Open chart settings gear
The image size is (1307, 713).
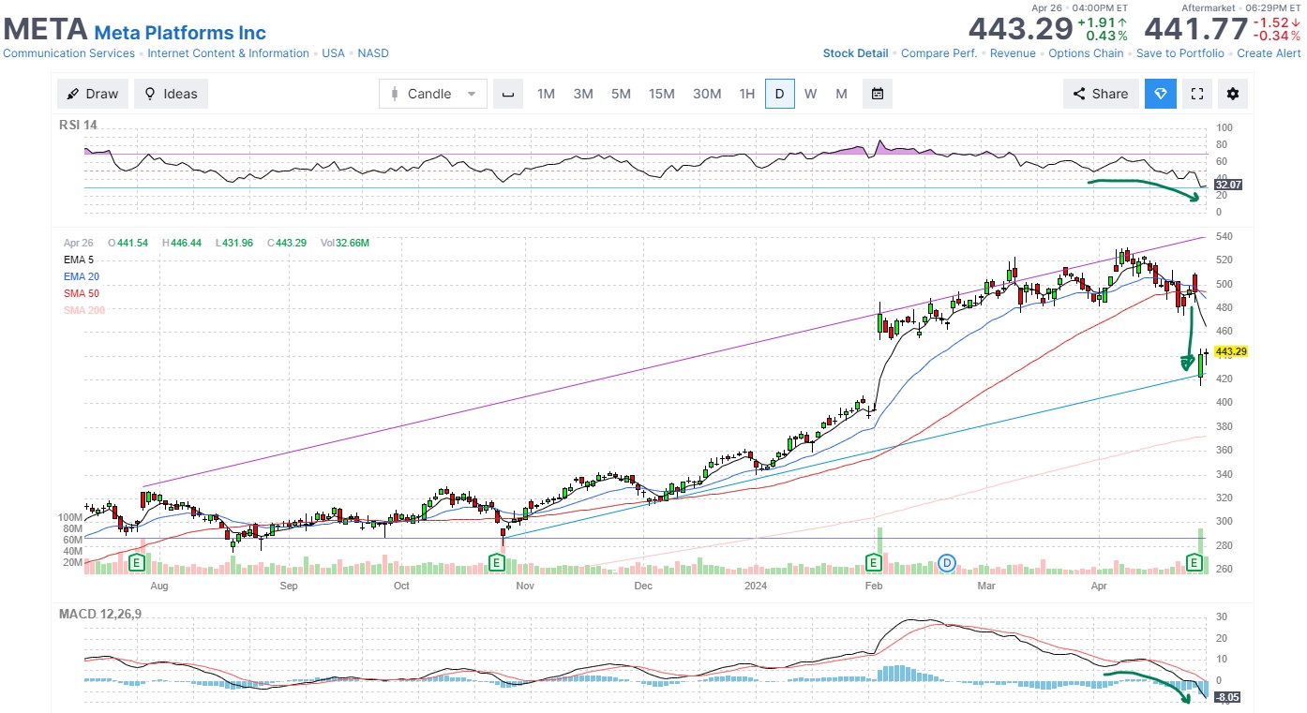(1232, 94)
